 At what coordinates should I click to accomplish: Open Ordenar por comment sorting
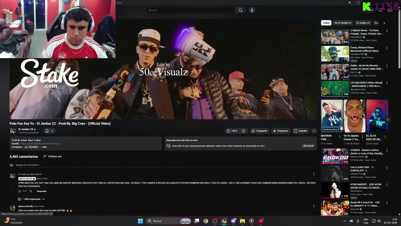pos(52,156)
